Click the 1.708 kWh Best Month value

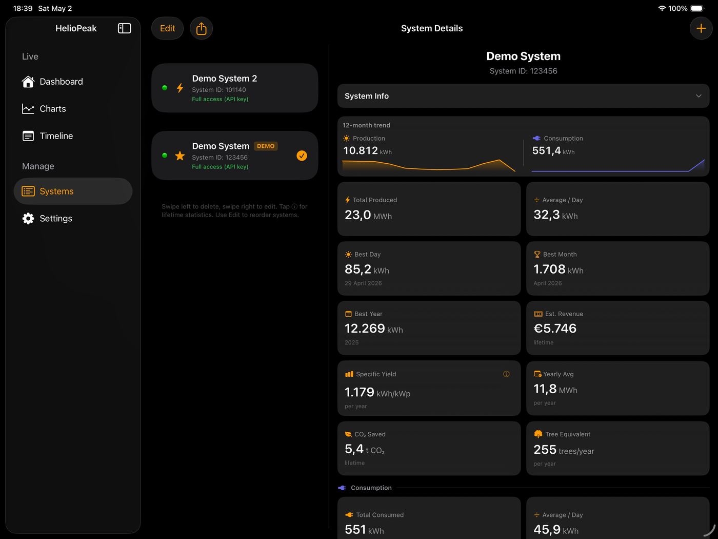pos(559,269)
